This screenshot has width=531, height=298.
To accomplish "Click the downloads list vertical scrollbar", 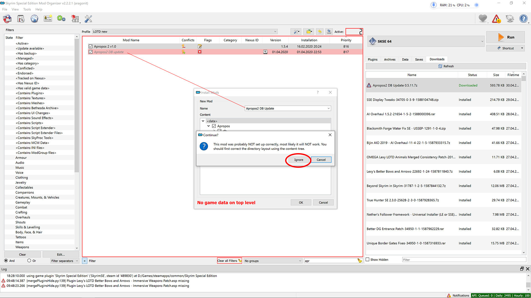I will tap(524, 163).
